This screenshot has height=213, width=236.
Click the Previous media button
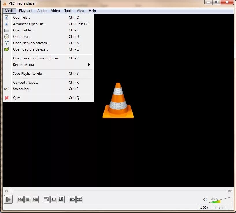click(x=20, y=200)
